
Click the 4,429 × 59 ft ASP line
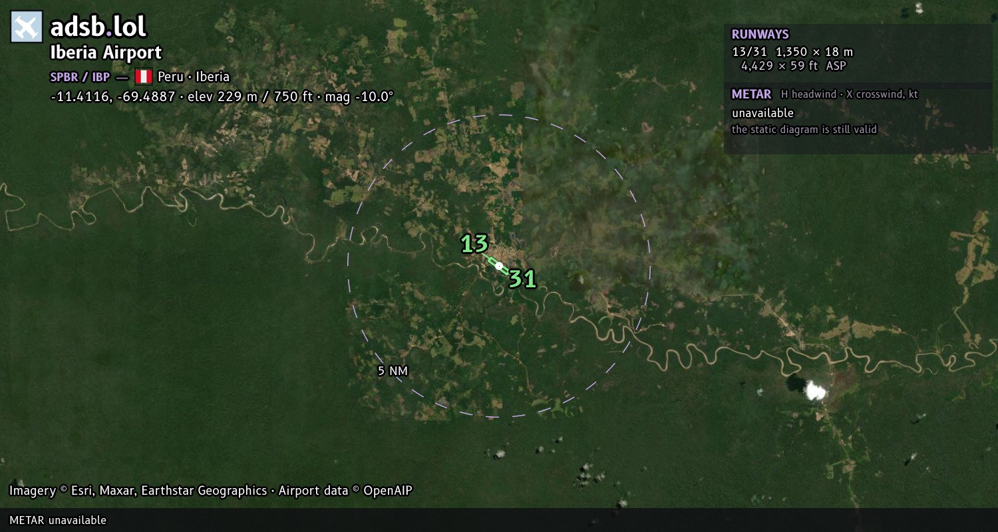click(794, 66)
